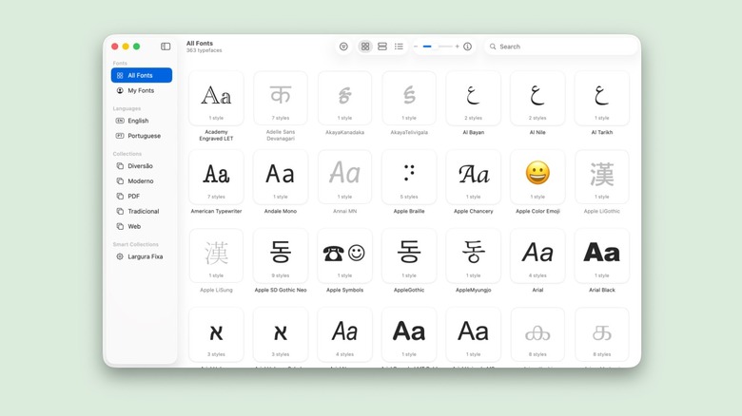Image resolution: width=742 pixels, height=416 pixels.
Task: Decrease preview size with minus button
Action: point(416,47)
